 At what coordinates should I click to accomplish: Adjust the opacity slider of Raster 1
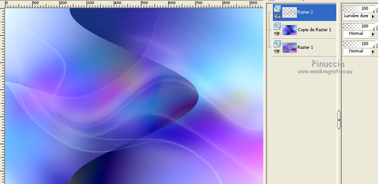359,44
